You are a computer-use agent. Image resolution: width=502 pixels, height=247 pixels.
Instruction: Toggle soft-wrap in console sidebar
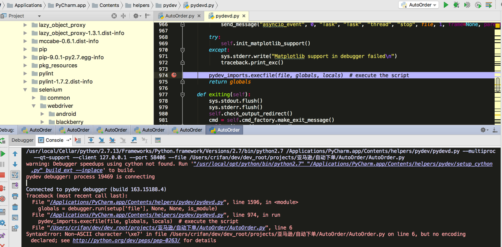tap(15, 175)
